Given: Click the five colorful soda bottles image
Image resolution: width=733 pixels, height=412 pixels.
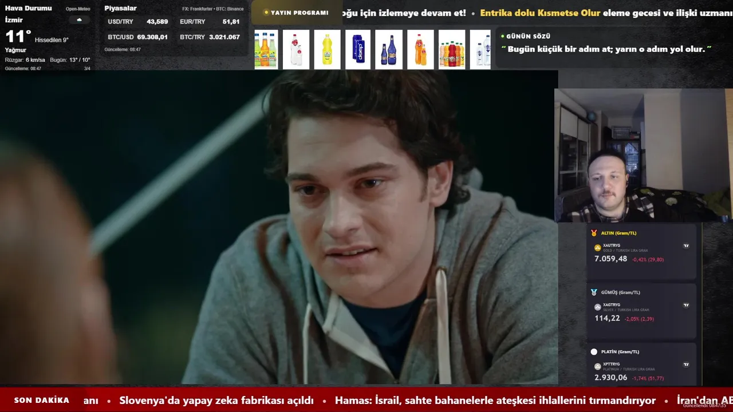Looking at the screenshot, I should click(x=452, y=50).
